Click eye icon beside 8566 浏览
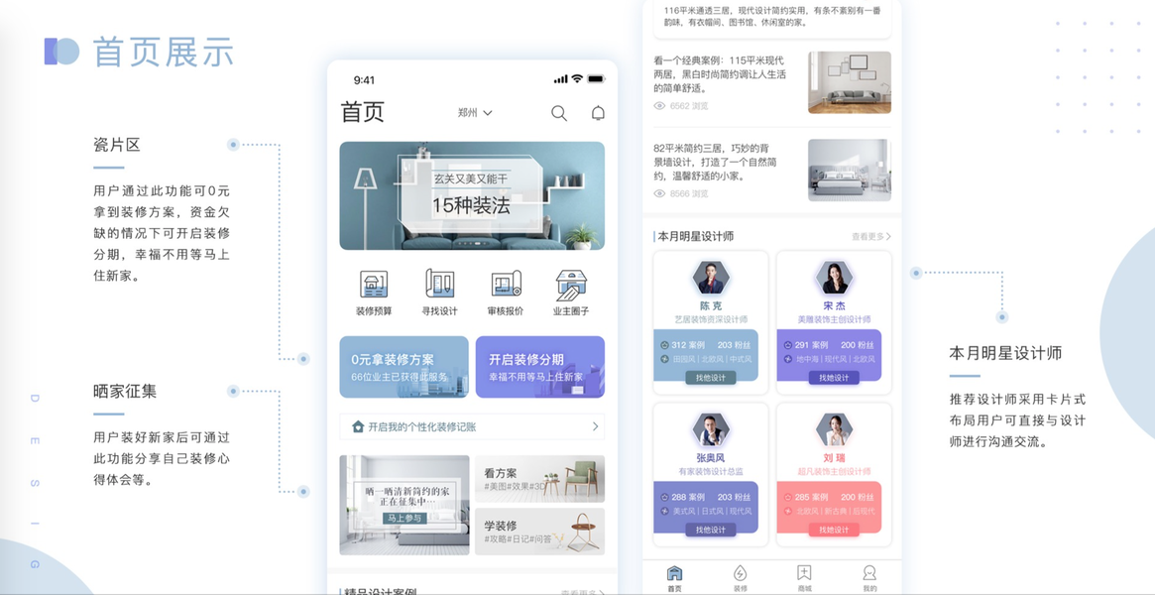The image size is (1155, 595). [659, 193]
